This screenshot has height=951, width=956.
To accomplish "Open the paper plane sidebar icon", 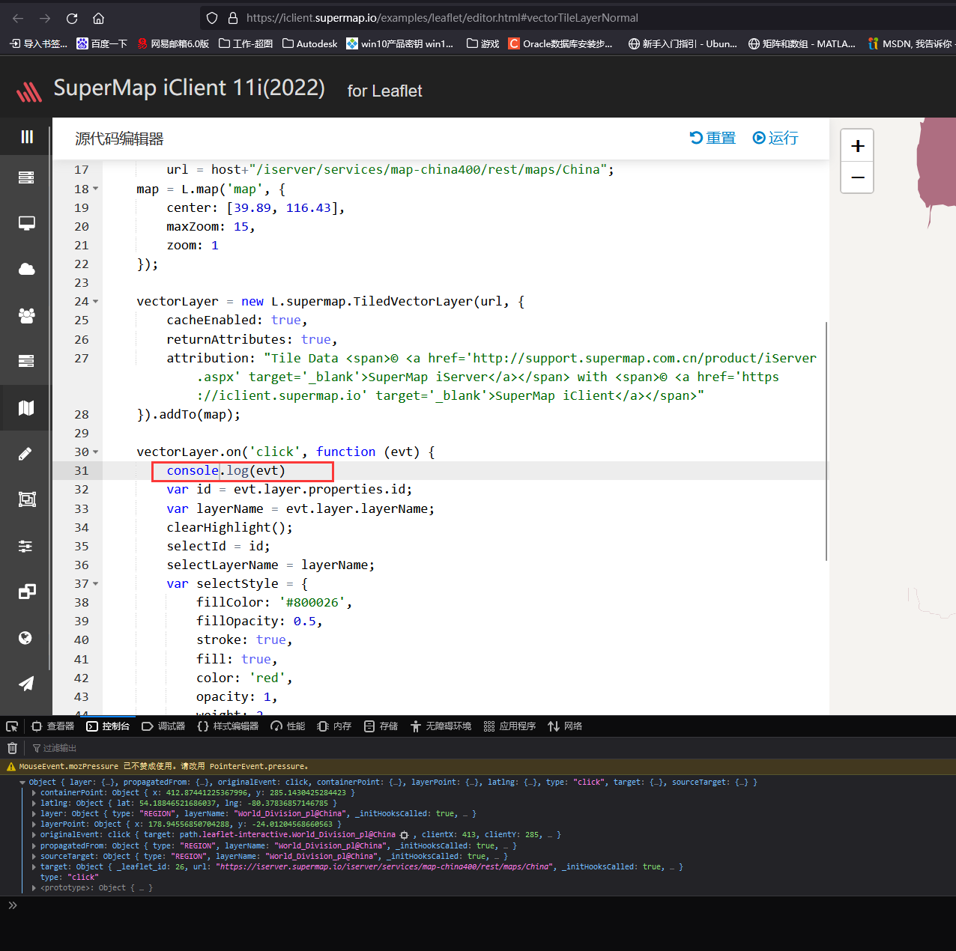I will [26, 684].
